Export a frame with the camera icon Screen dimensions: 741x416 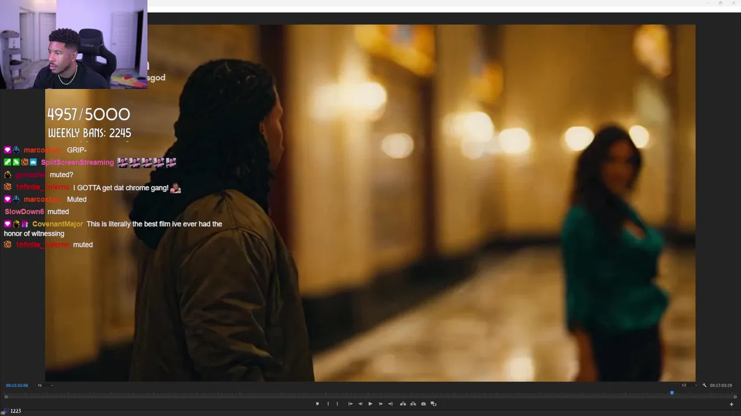[x=423, y=404]
